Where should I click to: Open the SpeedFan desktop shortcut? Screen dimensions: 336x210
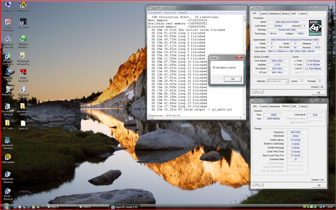click(23, 22)
